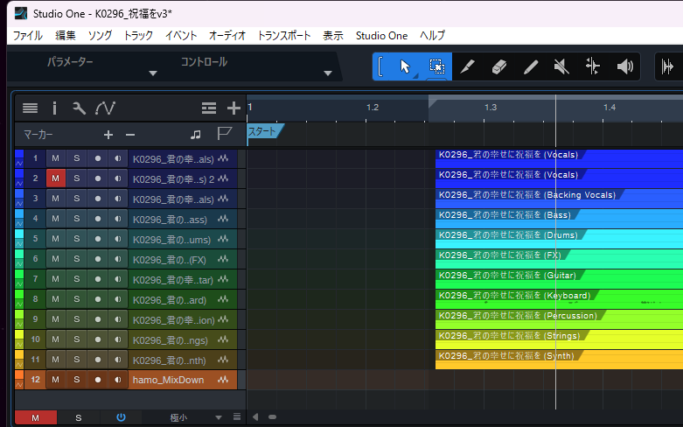The width and height of the screenshot is (683, 427).
Task: Activate the Mute tool in toolbar
Action: [x=562, y=66]
